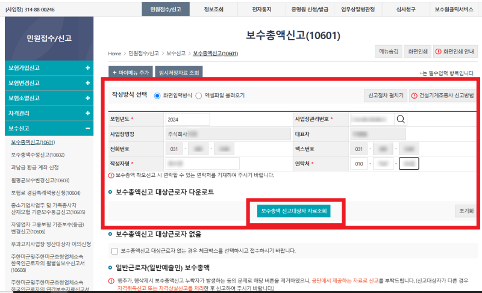Open the 업무상질병판정 tab
Screen dimensions: 482x293
(358, 9)
